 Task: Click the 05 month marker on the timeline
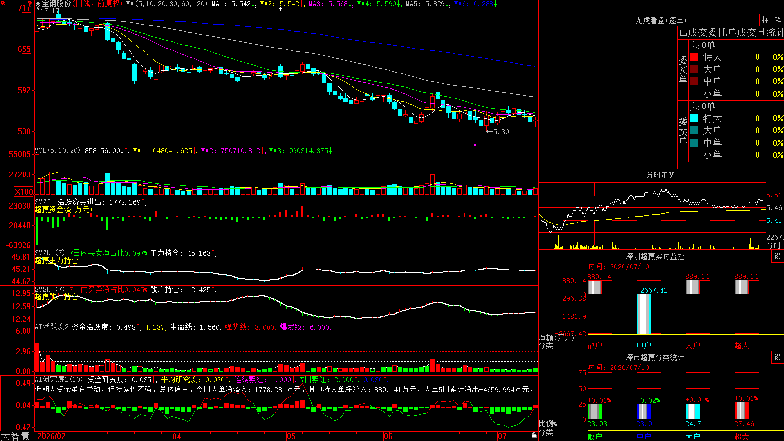291,436
